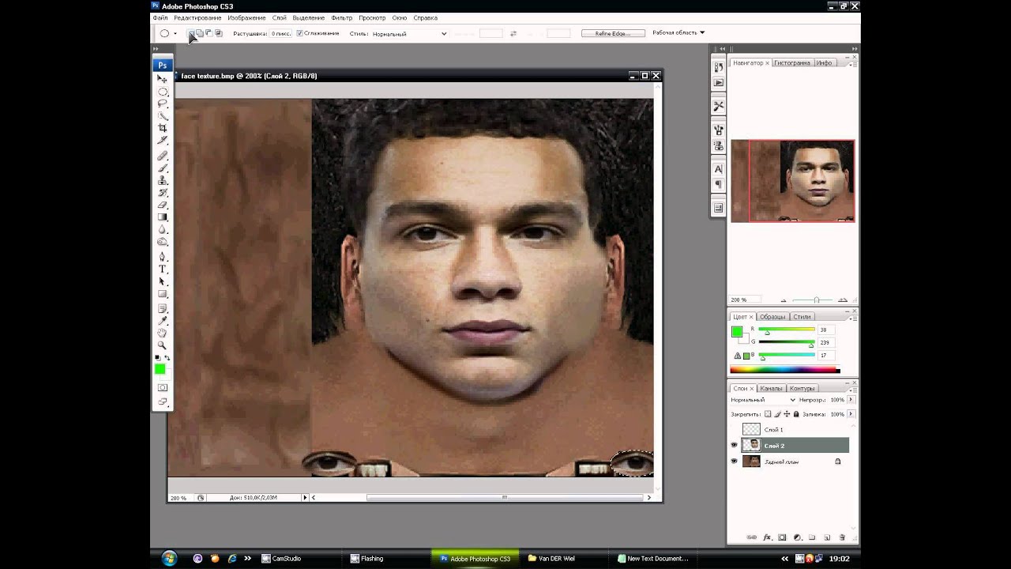The height and width of the screenshot is (569, 1011).
Task: Hide the Задний план layer eye
Action: 734,462
